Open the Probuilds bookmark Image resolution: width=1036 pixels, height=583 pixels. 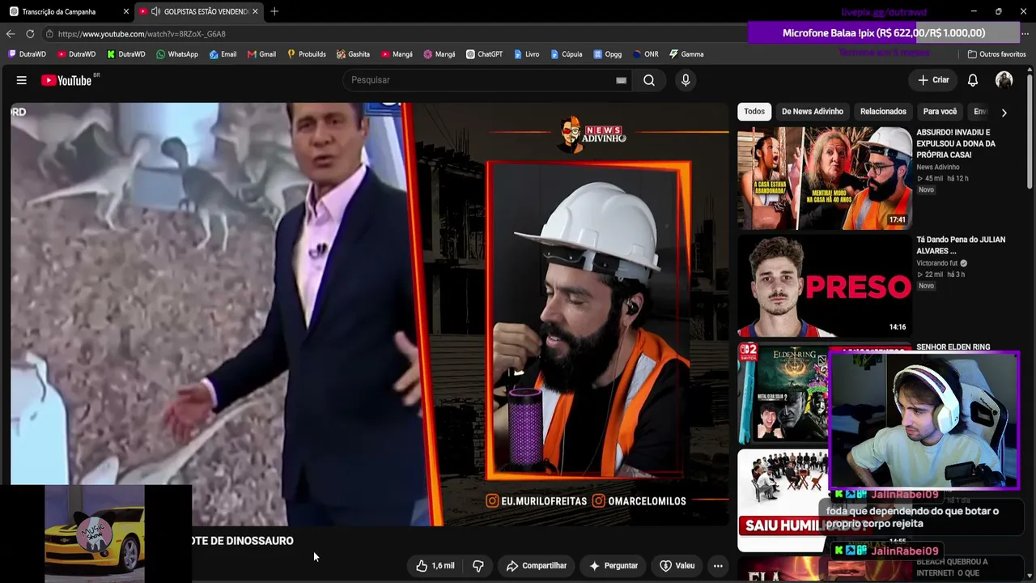pyautogui.click(x=306, y=54)
